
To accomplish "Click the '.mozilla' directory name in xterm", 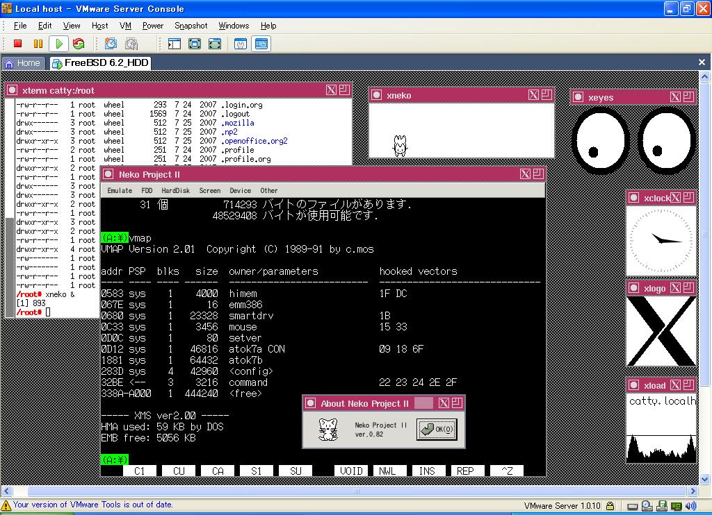I will pos(238,123).
